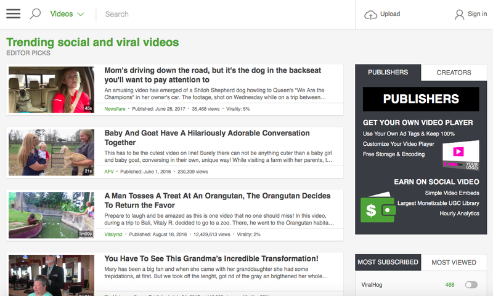The width and height of the screenshot is (493, 296).
Task: Switch to the CREATORS tab
Action: point(454,73)
